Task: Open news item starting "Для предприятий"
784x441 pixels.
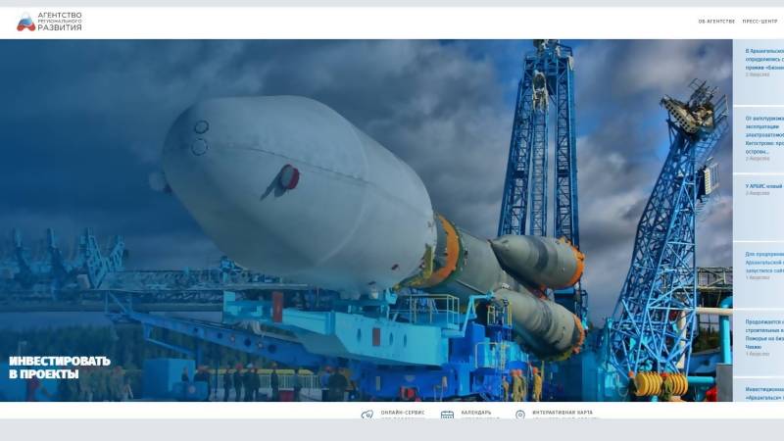Action: 764,261
